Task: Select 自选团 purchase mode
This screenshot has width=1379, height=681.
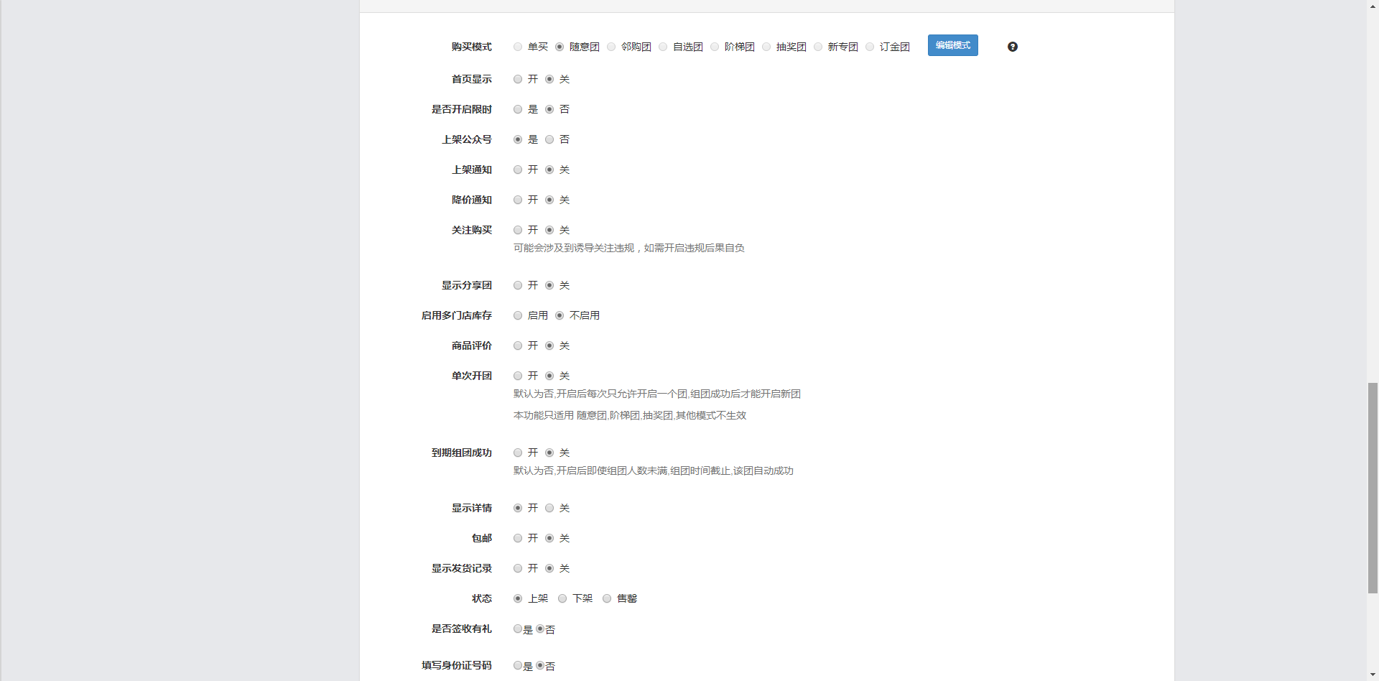Action: point(663,47)
